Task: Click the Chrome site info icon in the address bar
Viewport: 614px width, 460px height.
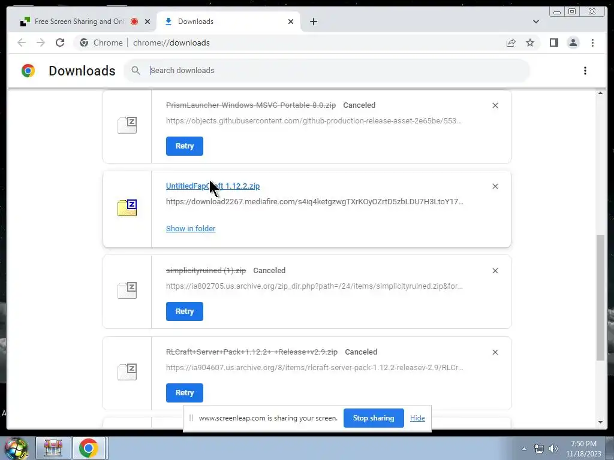Action: pyautogui.click(x=84, y=43)
